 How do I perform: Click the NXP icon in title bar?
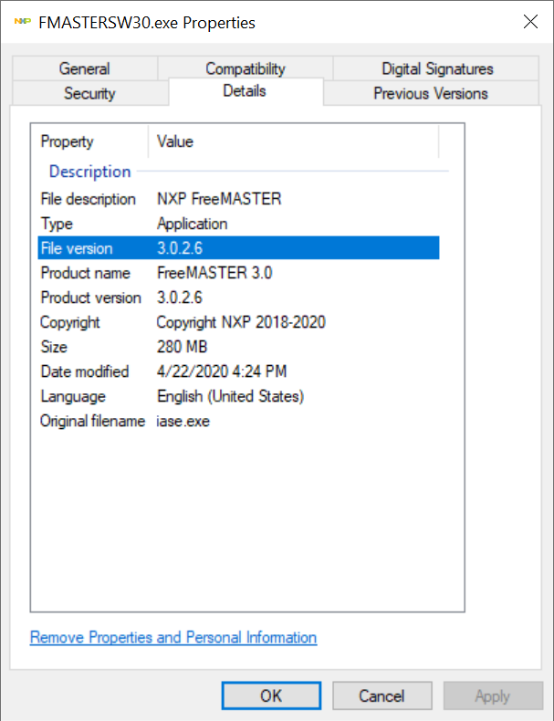(22, 21)
